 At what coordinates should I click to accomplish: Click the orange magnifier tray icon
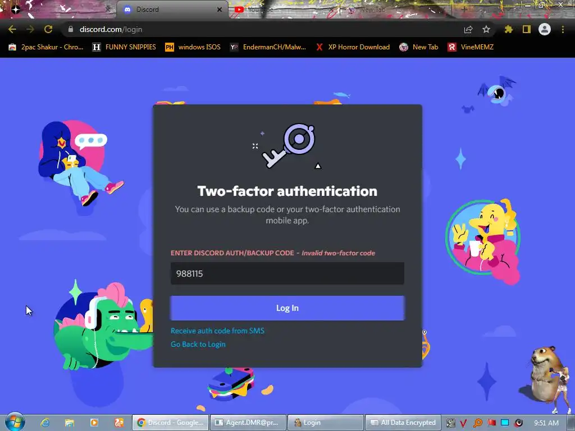(477, 423)
